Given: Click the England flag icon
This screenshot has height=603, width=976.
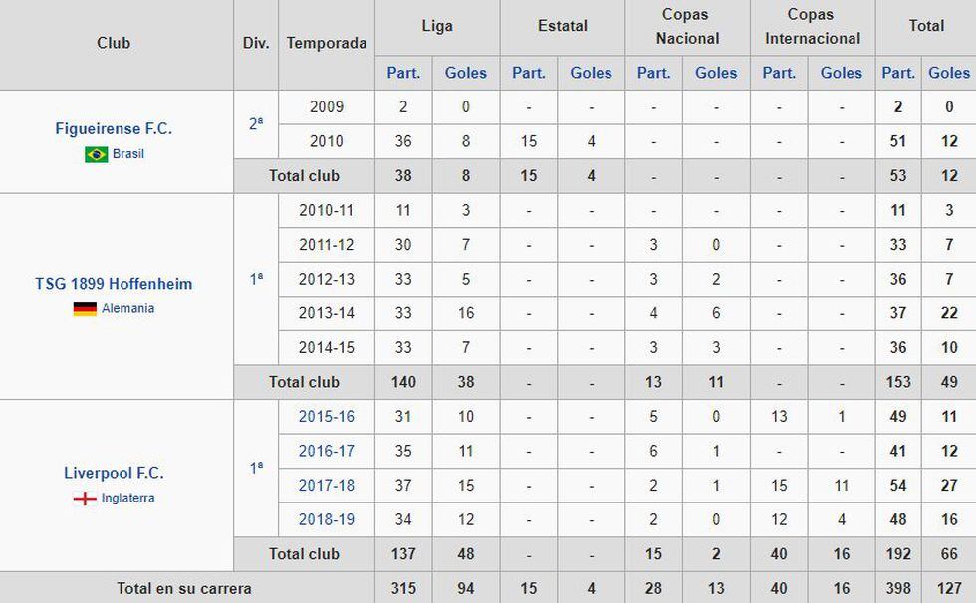Looking at the screenshot, I should [85, 499].
